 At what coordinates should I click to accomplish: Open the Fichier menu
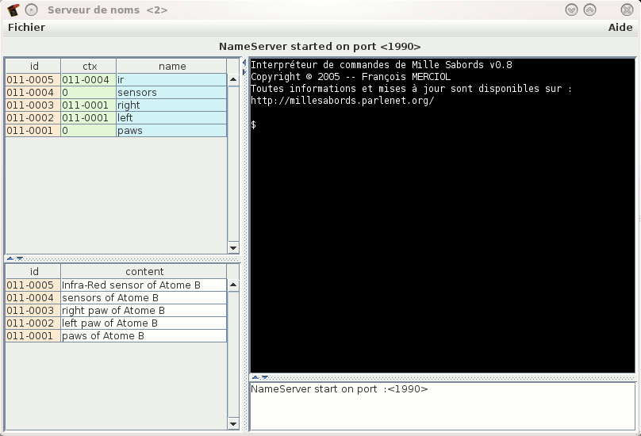coord(26,28)
